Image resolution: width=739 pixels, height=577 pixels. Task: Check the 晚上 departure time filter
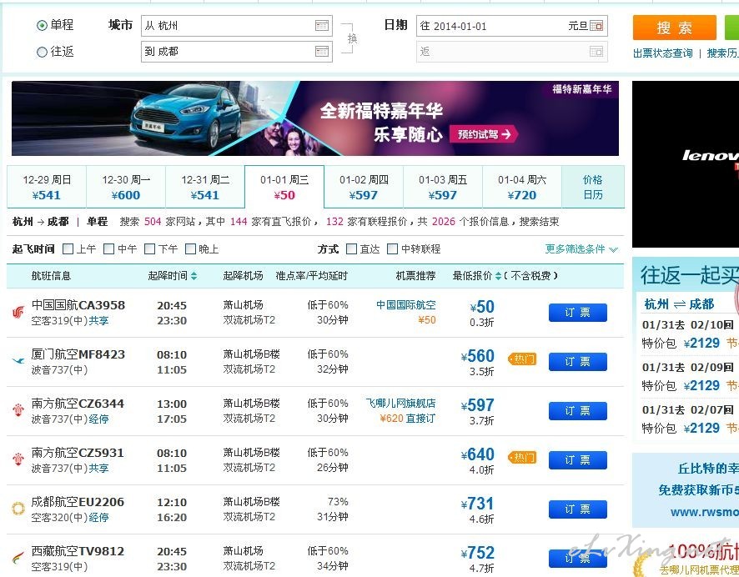190,248
